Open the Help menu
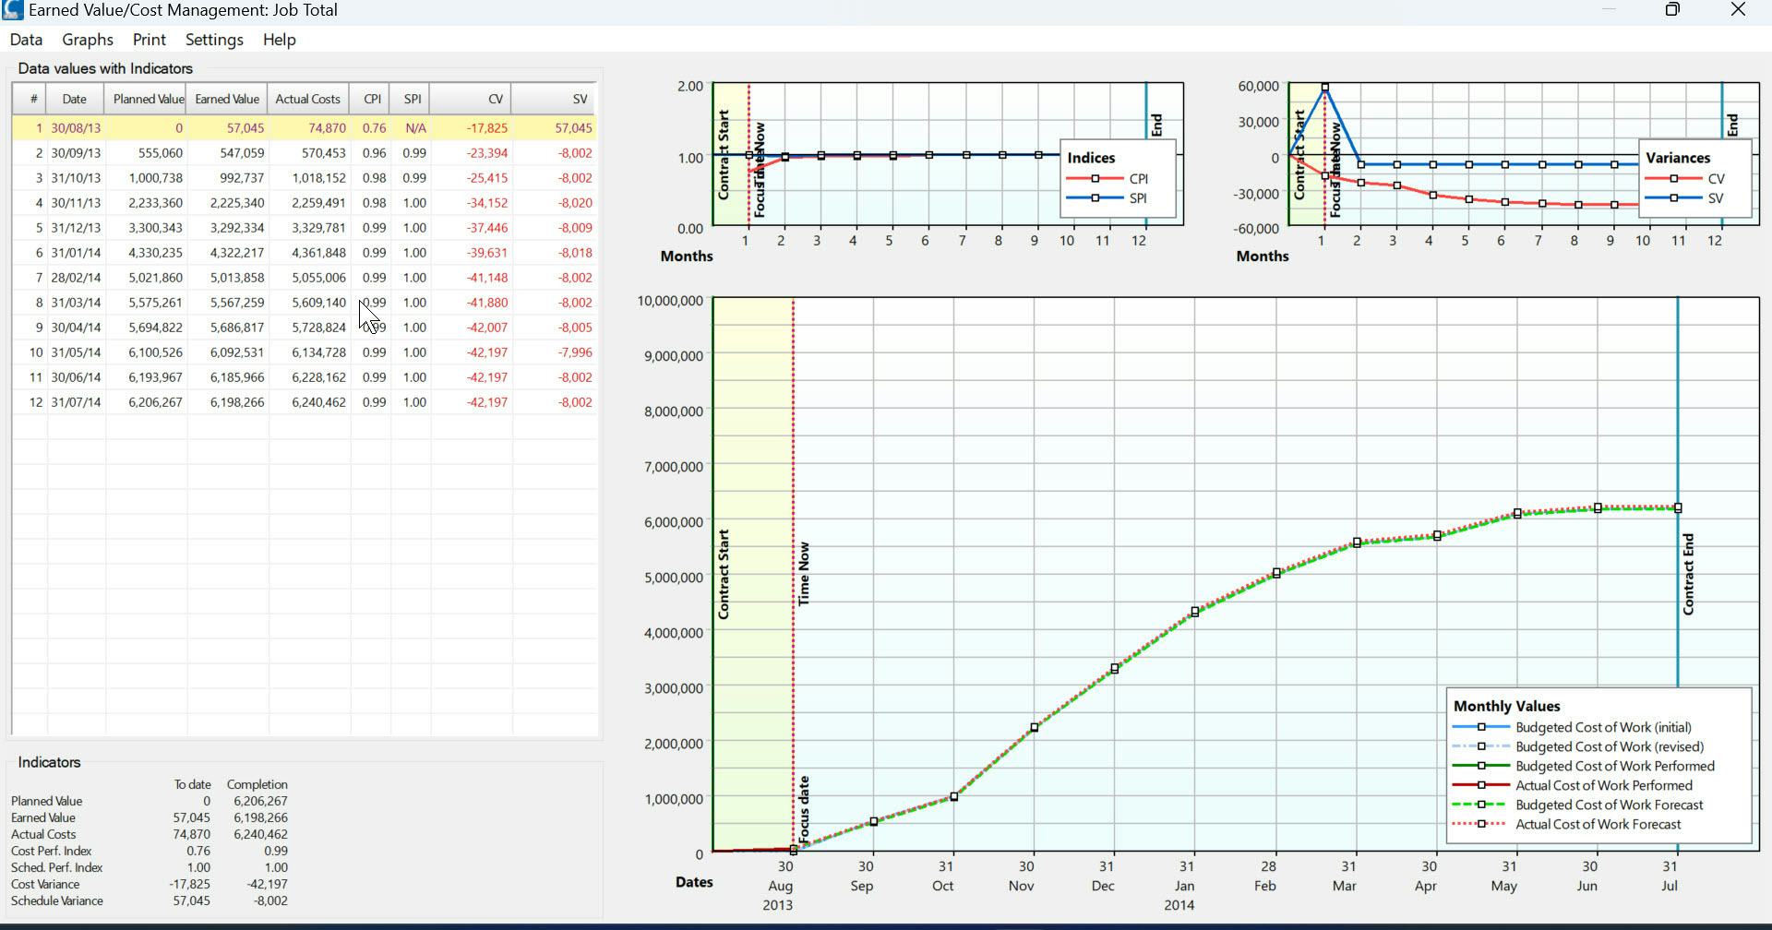The width and height of the screenshot is (1772, 930). pyautogui.click(x=279, y=40)
